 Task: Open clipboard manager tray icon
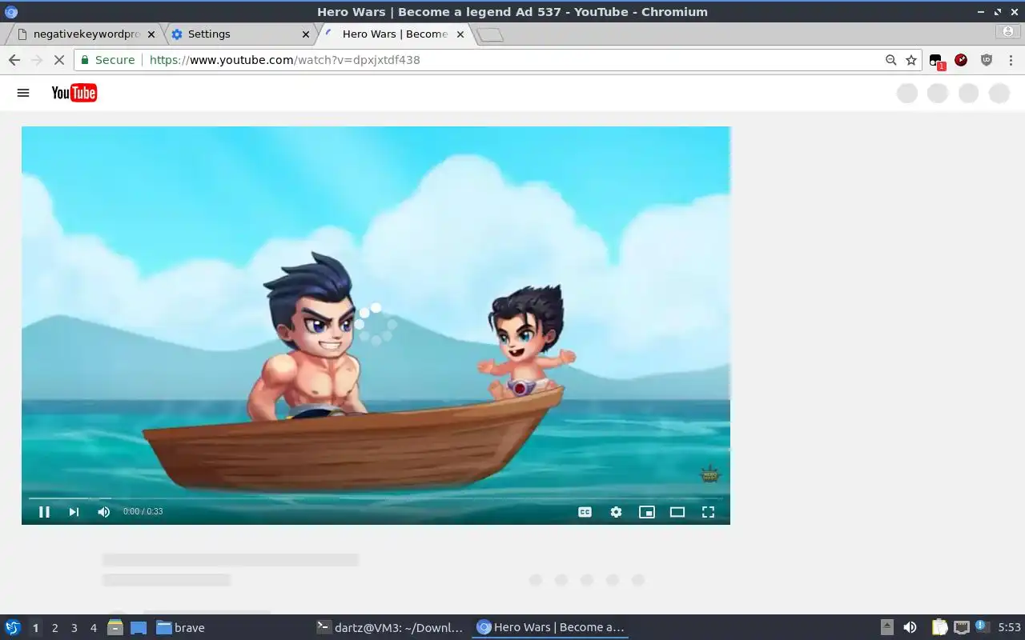pos(939,627)
